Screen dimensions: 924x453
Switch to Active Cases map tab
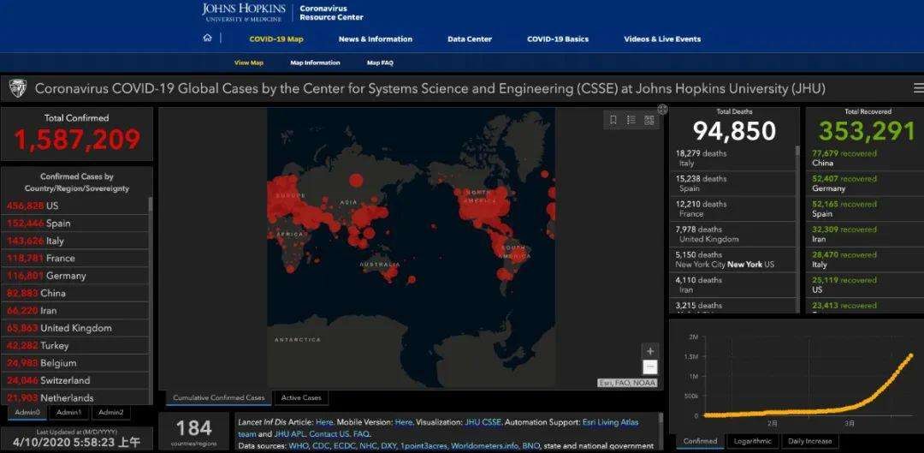pos(301,397)
